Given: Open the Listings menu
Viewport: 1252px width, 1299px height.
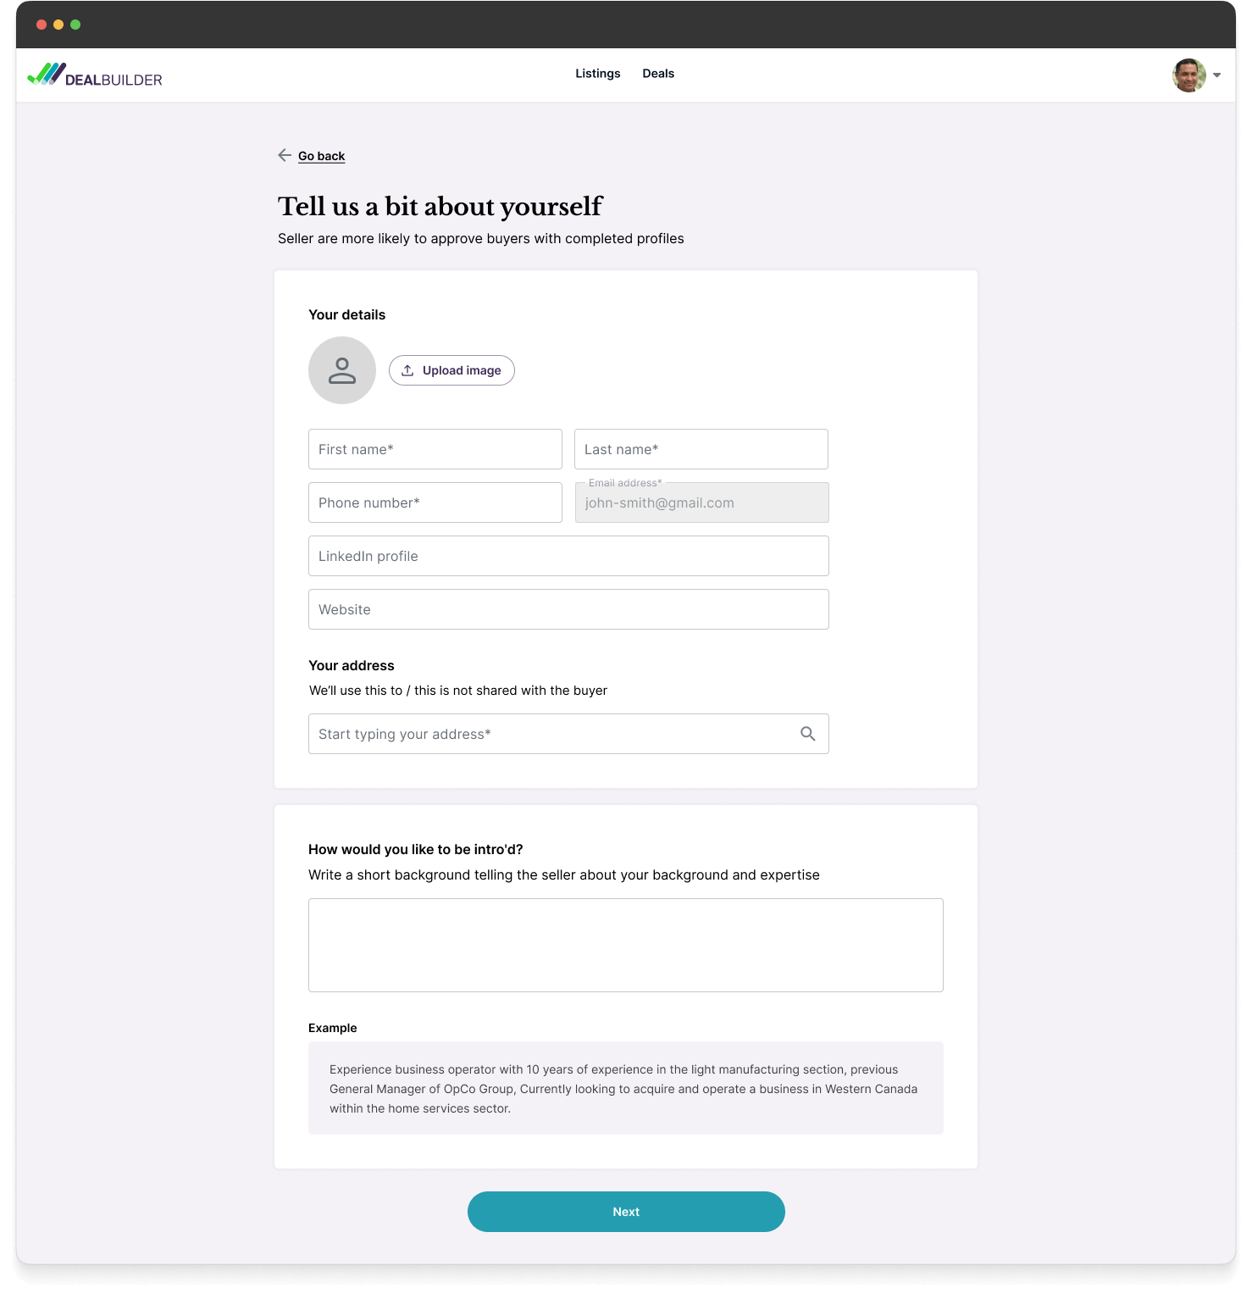Looking at the screenshot, I should [x=597, y=74].
